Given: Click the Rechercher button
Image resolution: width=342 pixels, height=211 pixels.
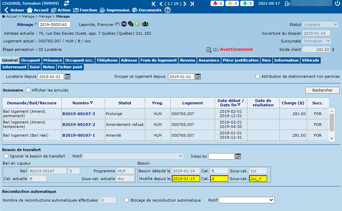Looking at the screenshot, I should (322, 90).
